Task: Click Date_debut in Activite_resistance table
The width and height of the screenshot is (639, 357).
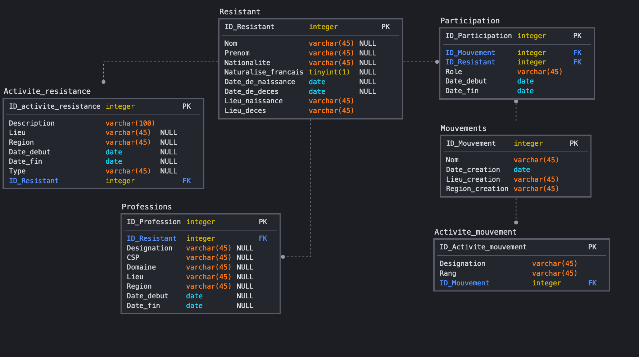Action: point(103,152)
